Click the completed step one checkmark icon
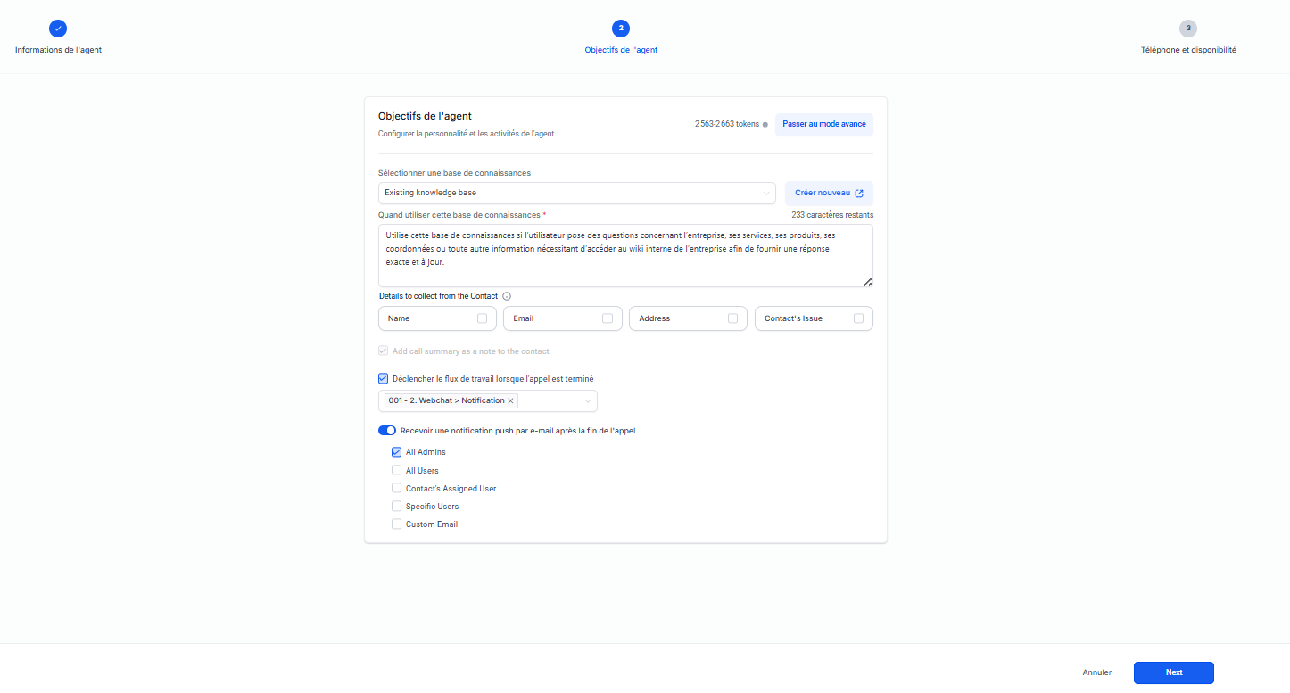Viewport: 1290px width, 693px height. (58, 29)
